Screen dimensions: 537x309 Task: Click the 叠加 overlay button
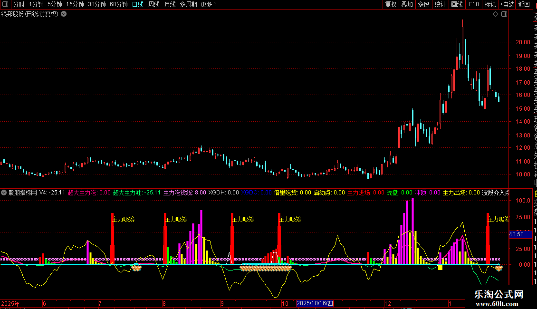coord(407,5)
